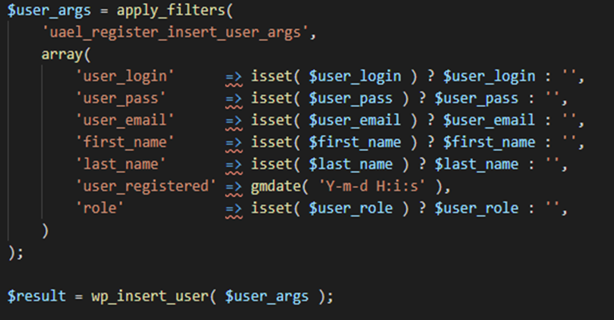
Task: Click the 'user_registered' array key
Action: pyautogui.click(x=146, y=186)
